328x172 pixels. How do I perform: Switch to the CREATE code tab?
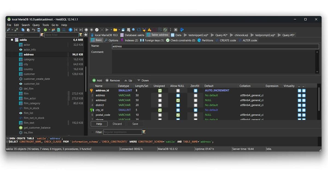[x=225, y=40]
